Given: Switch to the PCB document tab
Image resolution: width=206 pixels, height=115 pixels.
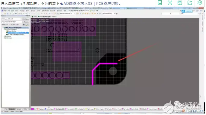Looking at the screenshot, I should [47, 17].
